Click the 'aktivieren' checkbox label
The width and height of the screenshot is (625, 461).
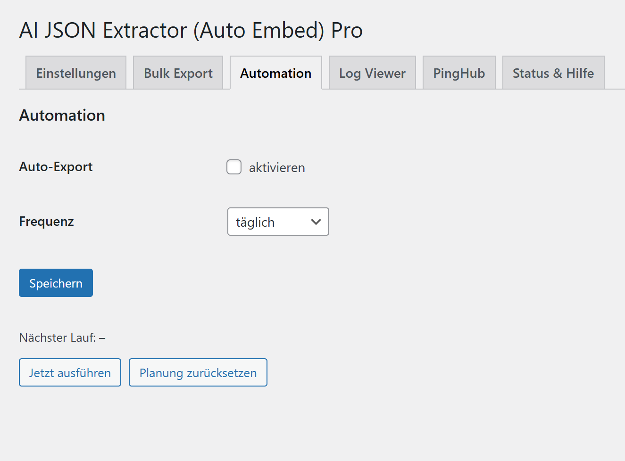pyautogui.click(x=277, y=168)
